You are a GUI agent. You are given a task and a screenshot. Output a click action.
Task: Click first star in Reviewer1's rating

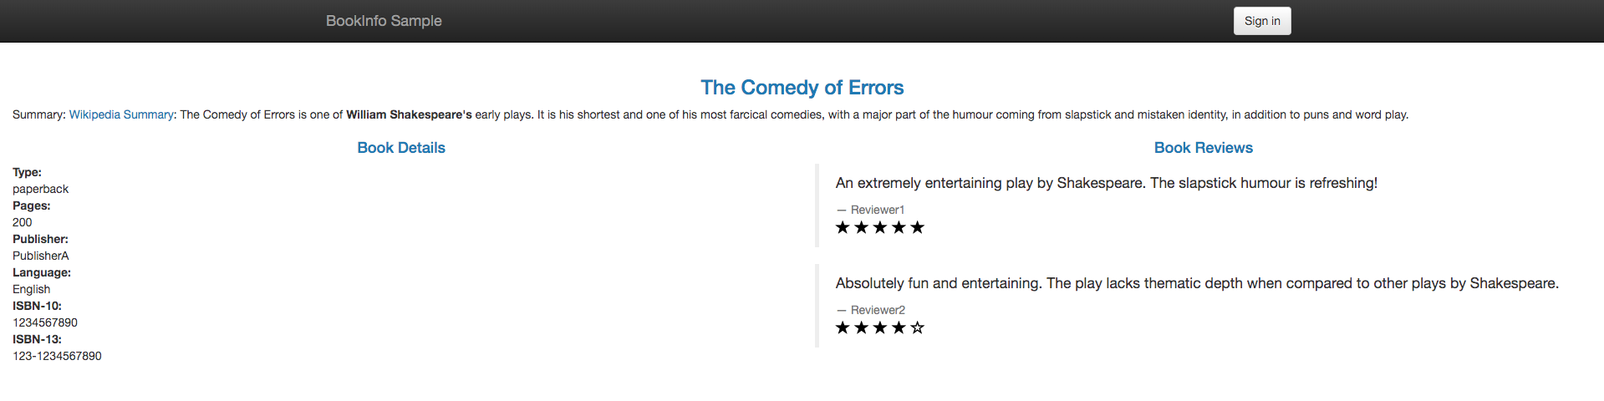[x=843, y=227]
